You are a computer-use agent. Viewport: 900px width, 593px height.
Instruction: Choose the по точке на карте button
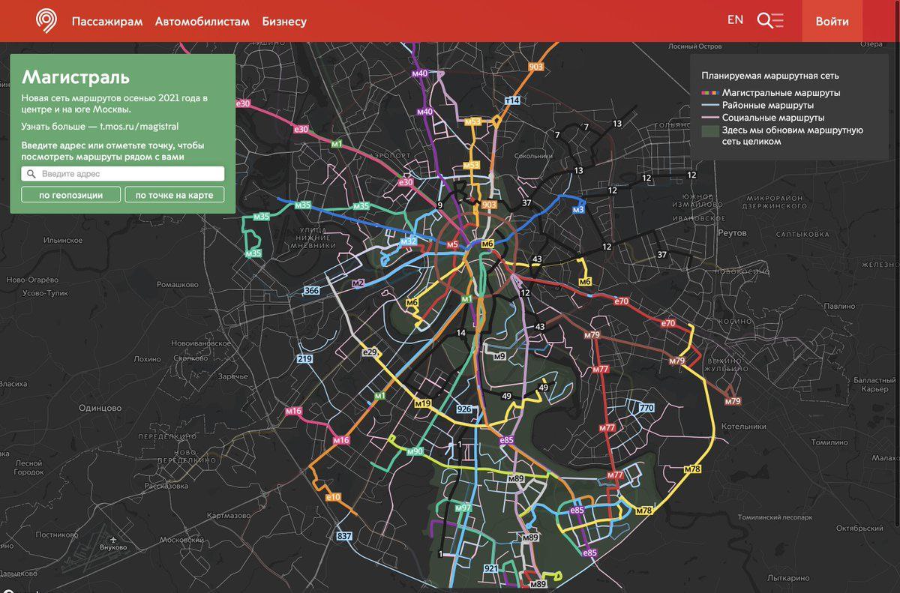pyautogui.click(x=174, y=195)
